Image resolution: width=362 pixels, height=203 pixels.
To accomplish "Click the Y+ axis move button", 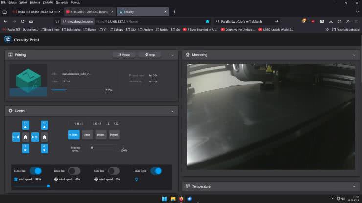I will tap(25, 124).
